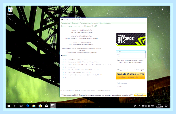
Task: Click УДАЛИТЬ БЕЗ ПЕРЕЗАГРУЗКИ button
Action: click(x=81, y=37)
